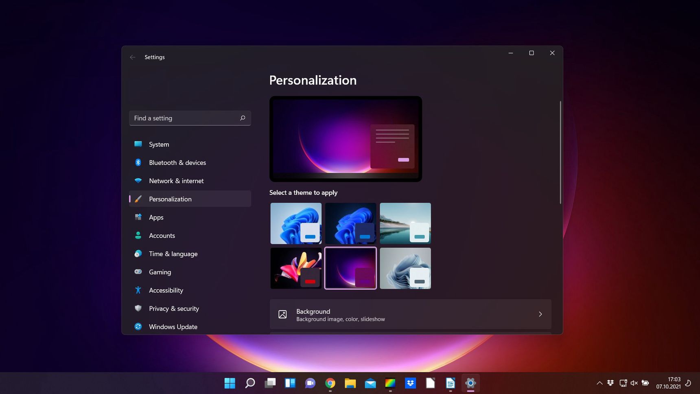
Task: Click the Dropbox system tray icon
Action: [610, 383]
